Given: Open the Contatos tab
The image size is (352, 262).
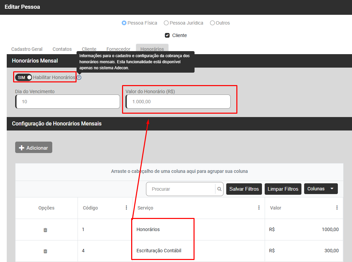Looking at the screenshot, I should pyautogui.click(x=62, y=49).
